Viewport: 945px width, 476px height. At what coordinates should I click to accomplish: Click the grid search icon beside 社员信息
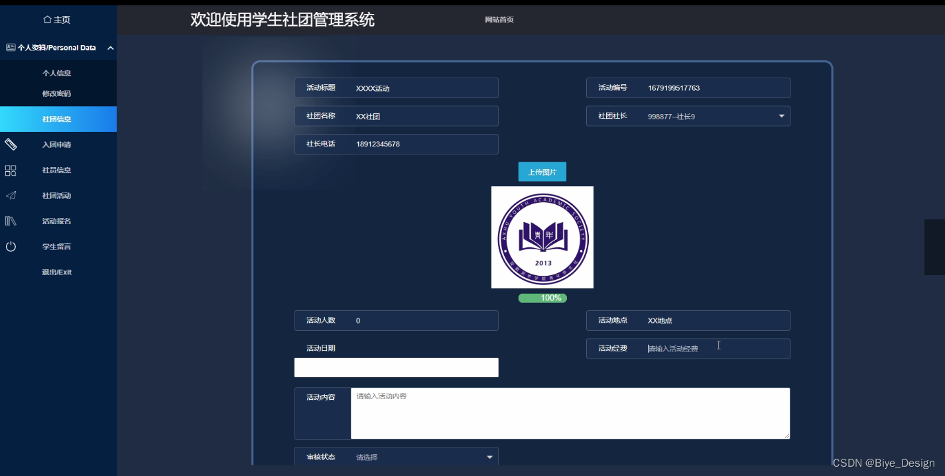(x=11, y=170)
